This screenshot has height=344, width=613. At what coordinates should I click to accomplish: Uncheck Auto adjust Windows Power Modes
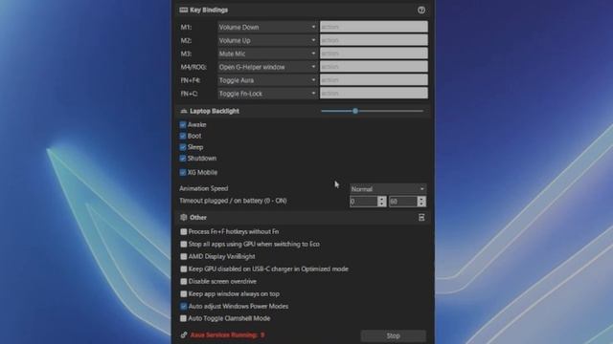coord(183,307)
